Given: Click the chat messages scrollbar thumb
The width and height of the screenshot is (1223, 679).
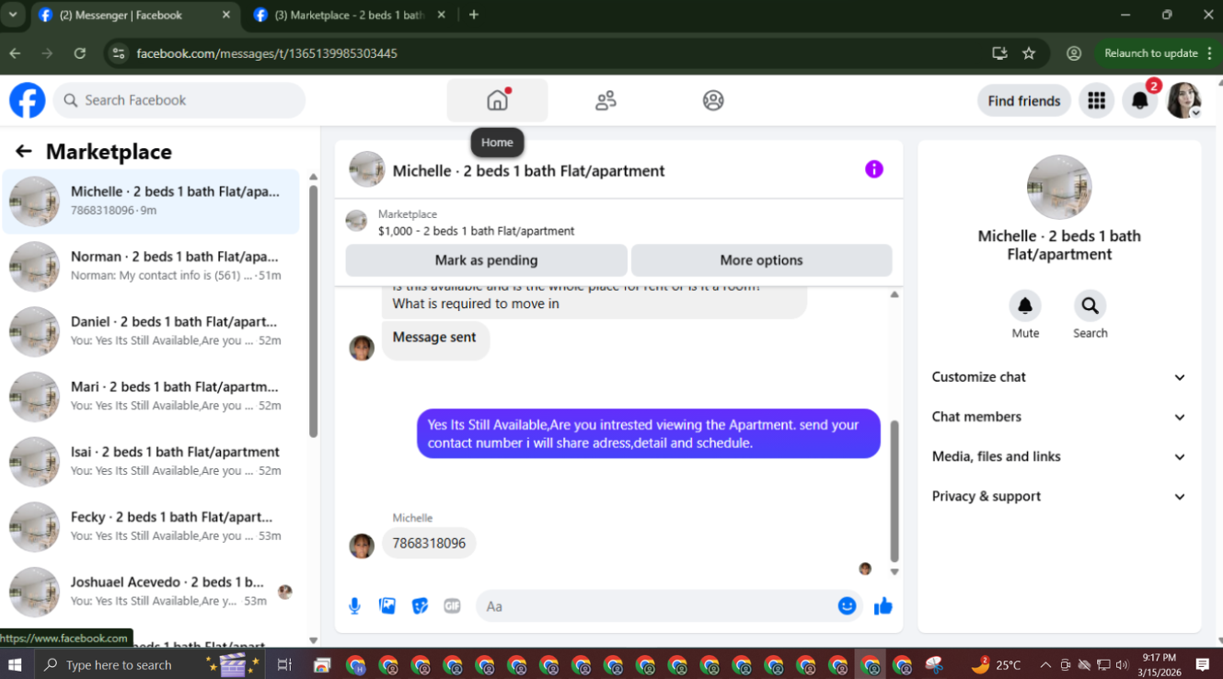Looking at the screenshot, I should [x=894, y=490].
